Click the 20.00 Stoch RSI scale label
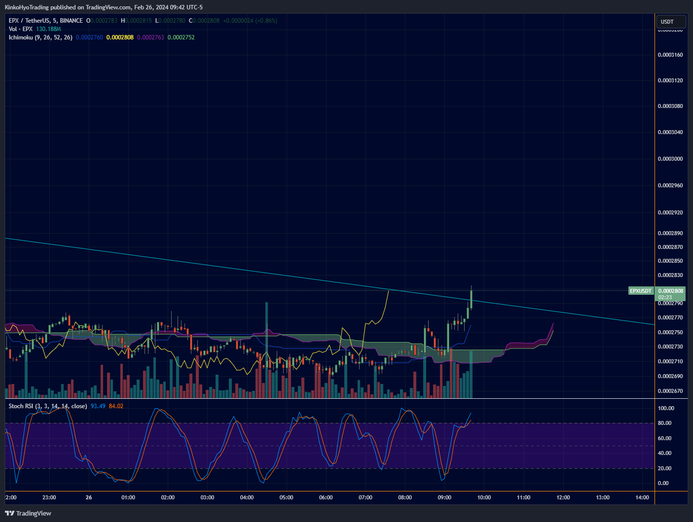Screen dimensions: 693x522 pos(664,468)
